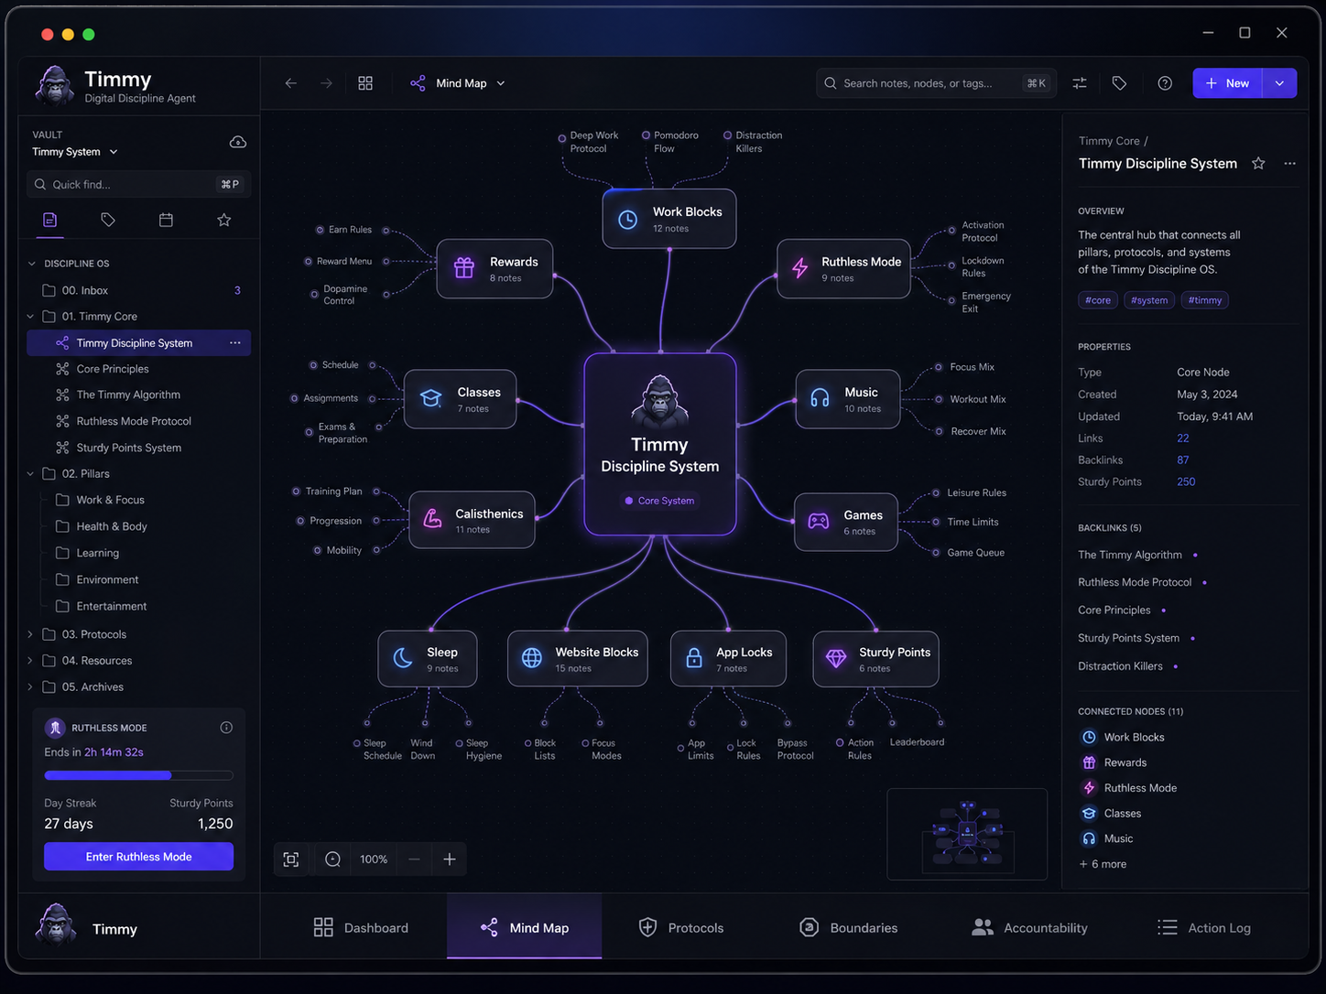
Task: Open the Classes graduation cap node
Action: pos(460,399)
